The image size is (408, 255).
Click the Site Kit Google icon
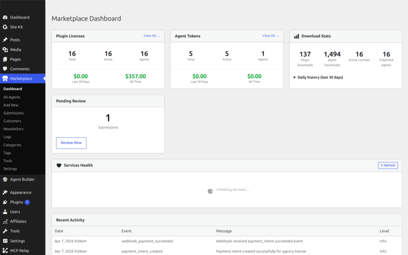click(x=5, y=27)
